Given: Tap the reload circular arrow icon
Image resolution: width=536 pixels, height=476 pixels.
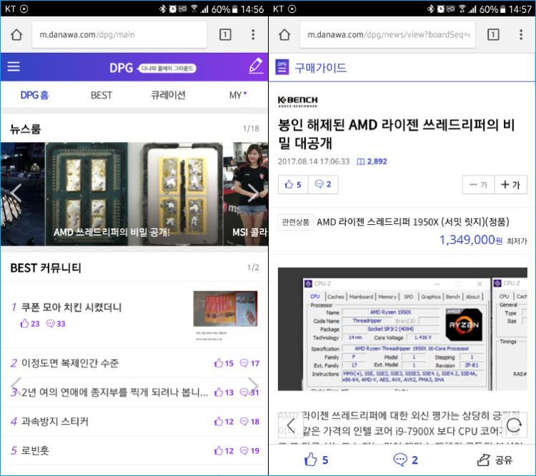Looking at the screenshot, I should click(x=514, y=425).
